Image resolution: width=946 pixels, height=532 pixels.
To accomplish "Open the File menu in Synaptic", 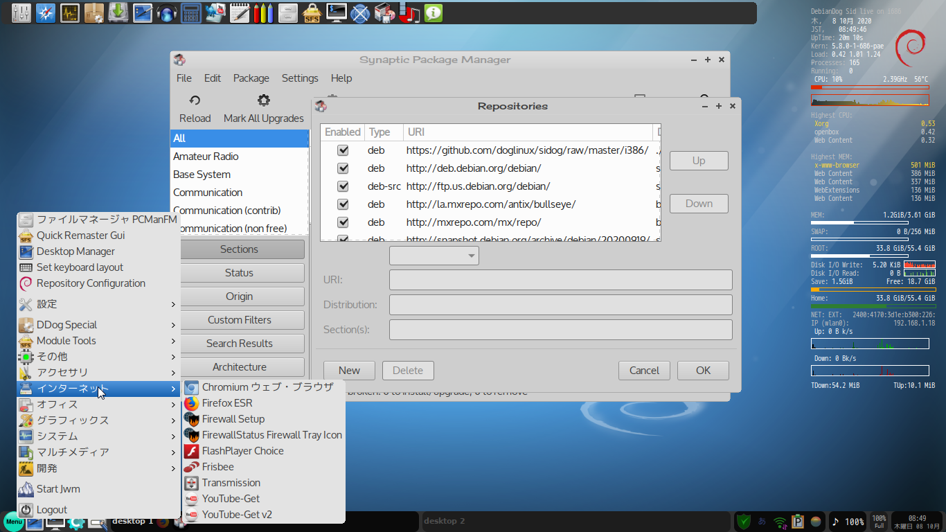I will pyautogui.click(x=184, y=78).
